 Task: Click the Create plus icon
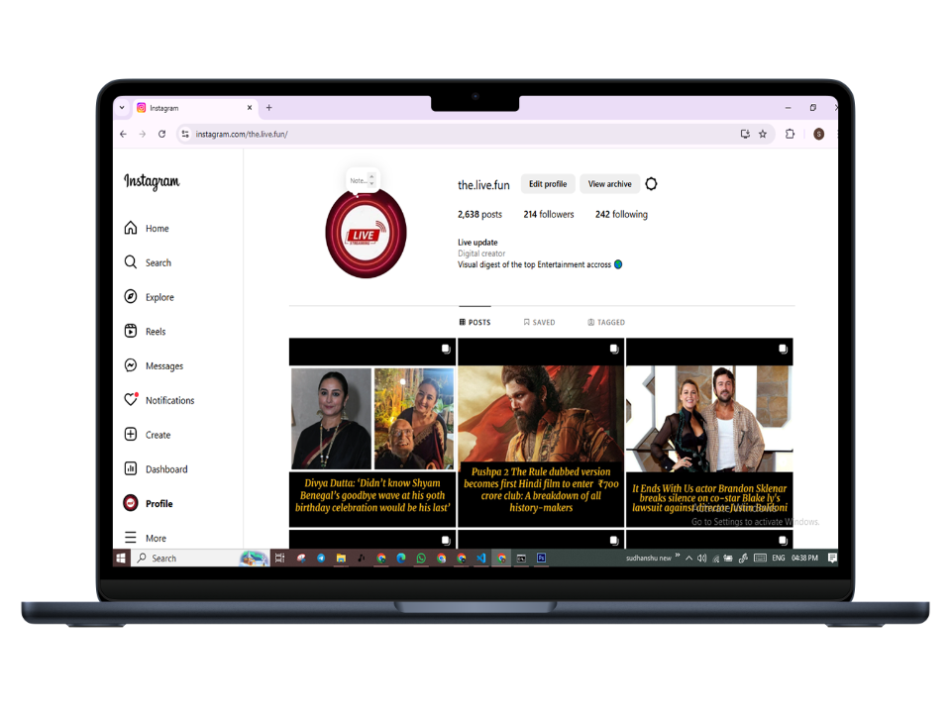coord(131,435)
